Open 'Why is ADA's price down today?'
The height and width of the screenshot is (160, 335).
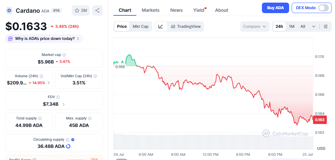pyautogui.click(x=44, y=39)
